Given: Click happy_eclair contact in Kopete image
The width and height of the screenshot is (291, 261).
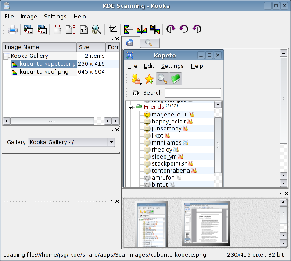Looking at the screenshot, I should point(169,122).
